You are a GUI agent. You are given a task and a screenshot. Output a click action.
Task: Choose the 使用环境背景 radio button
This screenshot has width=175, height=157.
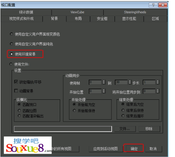click(x=11, y=54)
